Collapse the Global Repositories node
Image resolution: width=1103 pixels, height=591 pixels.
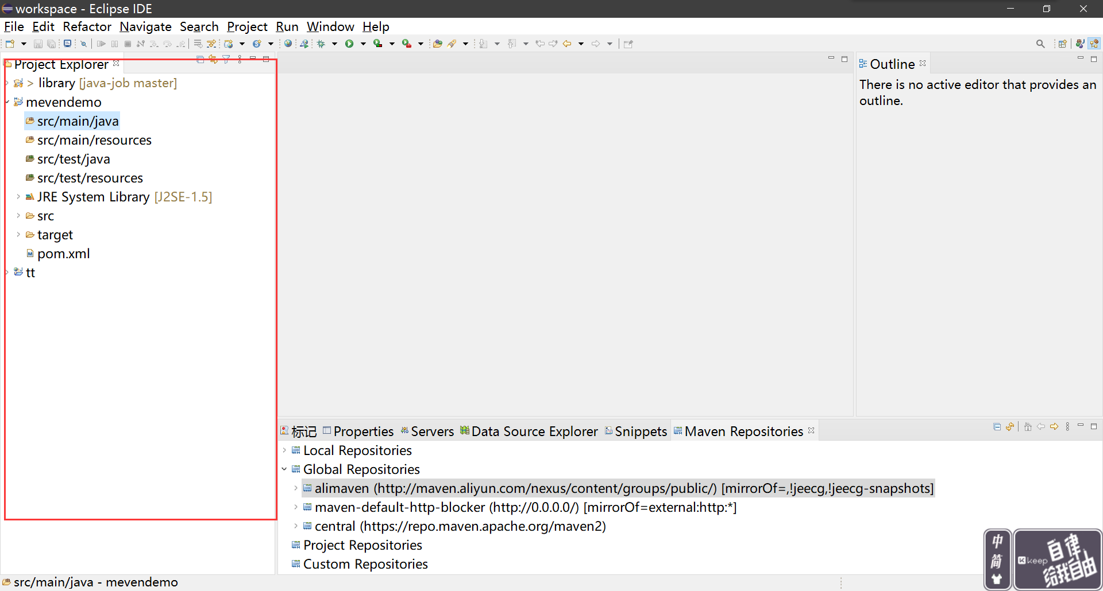point(284,469)
